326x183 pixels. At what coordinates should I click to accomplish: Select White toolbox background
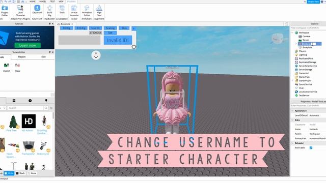9,173
